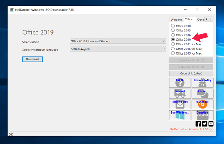The width and height of the screenshot is (224, 144).
Task: Open the ISO Tools disc tile
Action: 203,104
